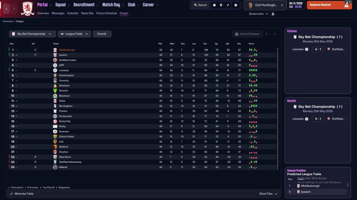Go forward with the right arrow button

pos(14,9)
